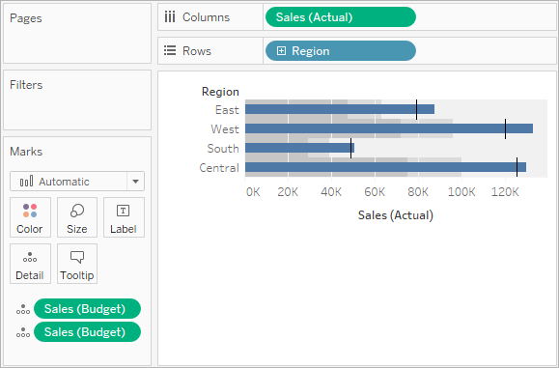Image resolution: width=559 pixels, height=368 pixels.
Task: Expand the Region pill plus icon
Action: pyautogui.click(x=281, y=51)
